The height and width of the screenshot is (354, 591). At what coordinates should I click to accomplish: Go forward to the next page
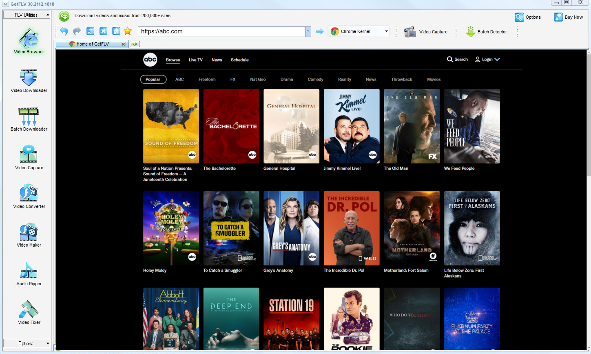77,31
